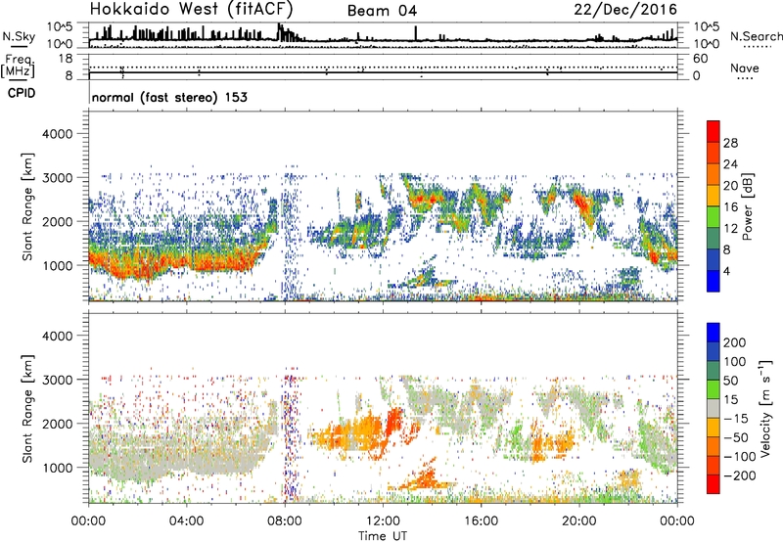Screen dimensions: 783x542
Task: Click the '200' velocity colorbar tick label
Action: pyautogui.click(x=735, y=342)
